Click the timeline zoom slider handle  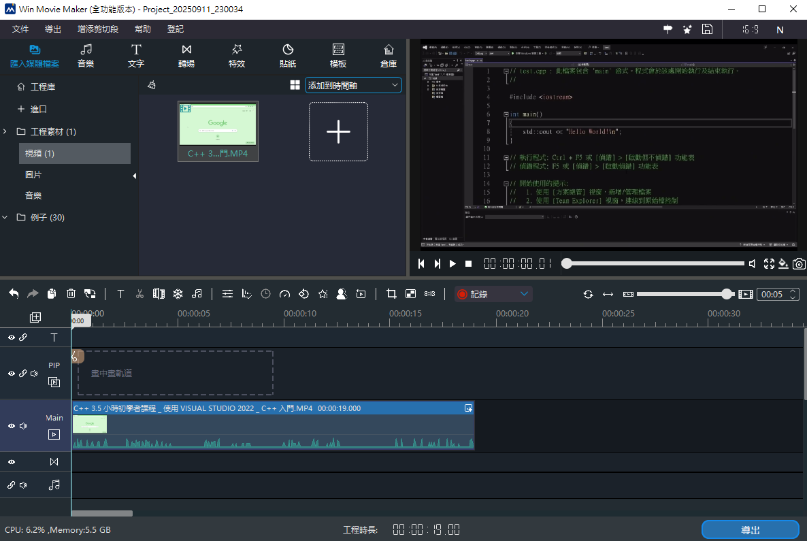coord(727,294)
